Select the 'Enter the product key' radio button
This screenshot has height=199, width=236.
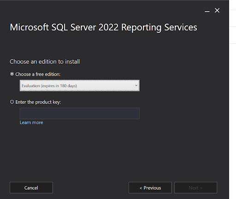pyautogui.click(x=12, y=102)
